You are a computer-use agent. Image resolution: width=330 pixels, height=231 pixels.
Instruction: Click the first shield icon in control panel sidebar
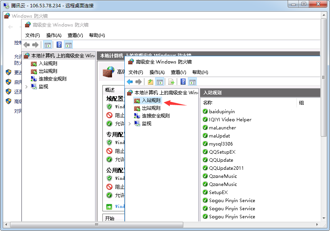pyautogui.click(x=8, y=72)
